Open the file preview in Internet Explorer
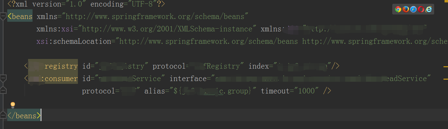448x129 pixels. [x=429, y=9]
